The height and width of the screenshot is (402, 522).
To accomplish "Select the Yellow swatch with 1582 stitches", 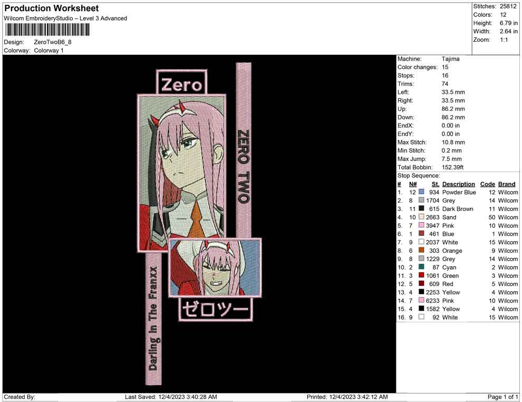I will click(421, 309).
